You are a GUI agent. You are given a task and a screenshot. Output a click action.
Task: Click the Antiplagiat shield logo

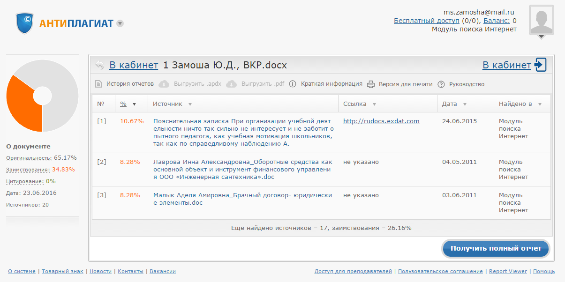[25, 23]
